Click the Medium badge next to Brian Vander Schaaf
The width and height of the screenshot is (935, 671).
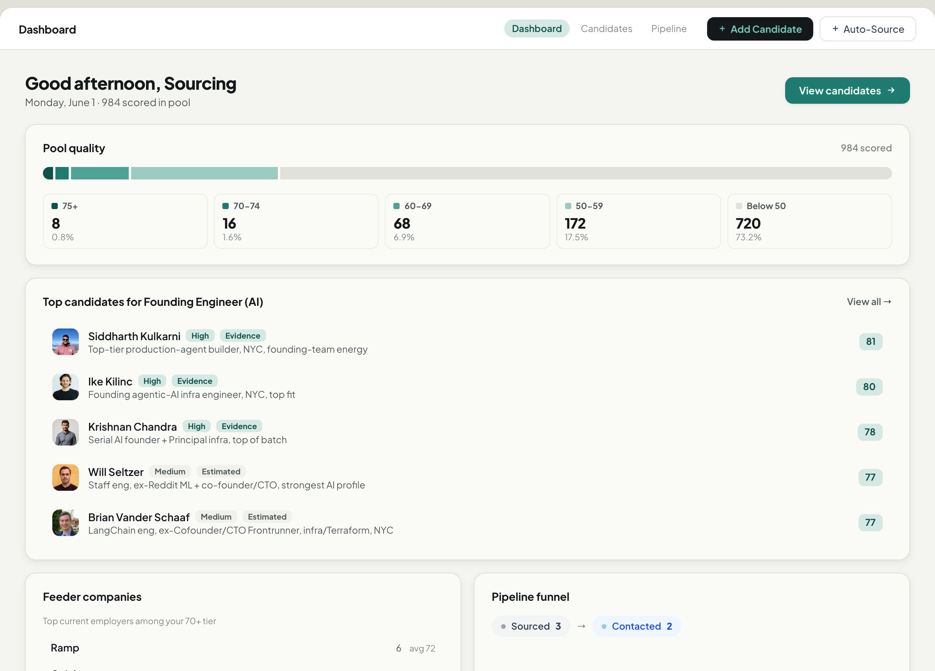(x=216, y=517)
